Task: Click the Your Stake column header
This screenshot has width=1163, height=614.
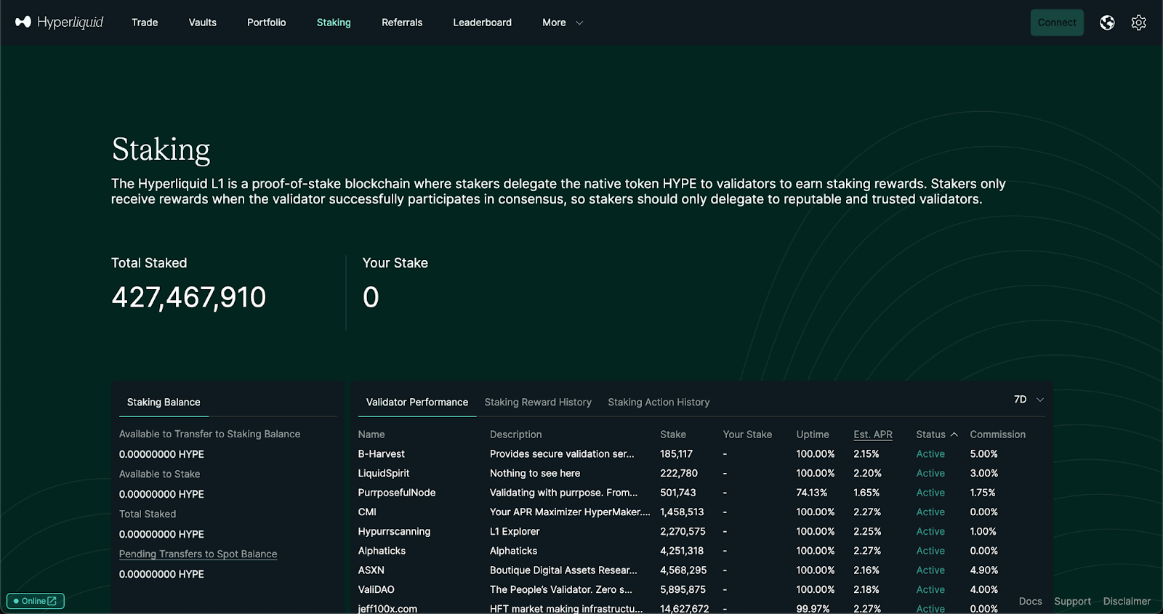Action: (x=747, y=435)
